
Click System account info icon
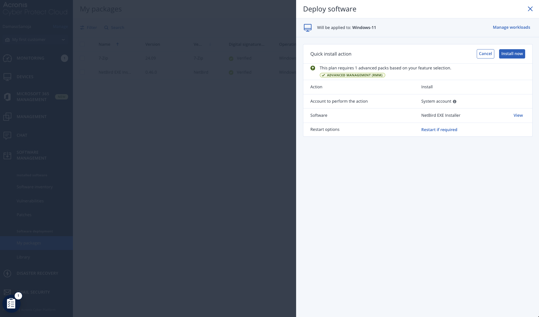(455, 102)
